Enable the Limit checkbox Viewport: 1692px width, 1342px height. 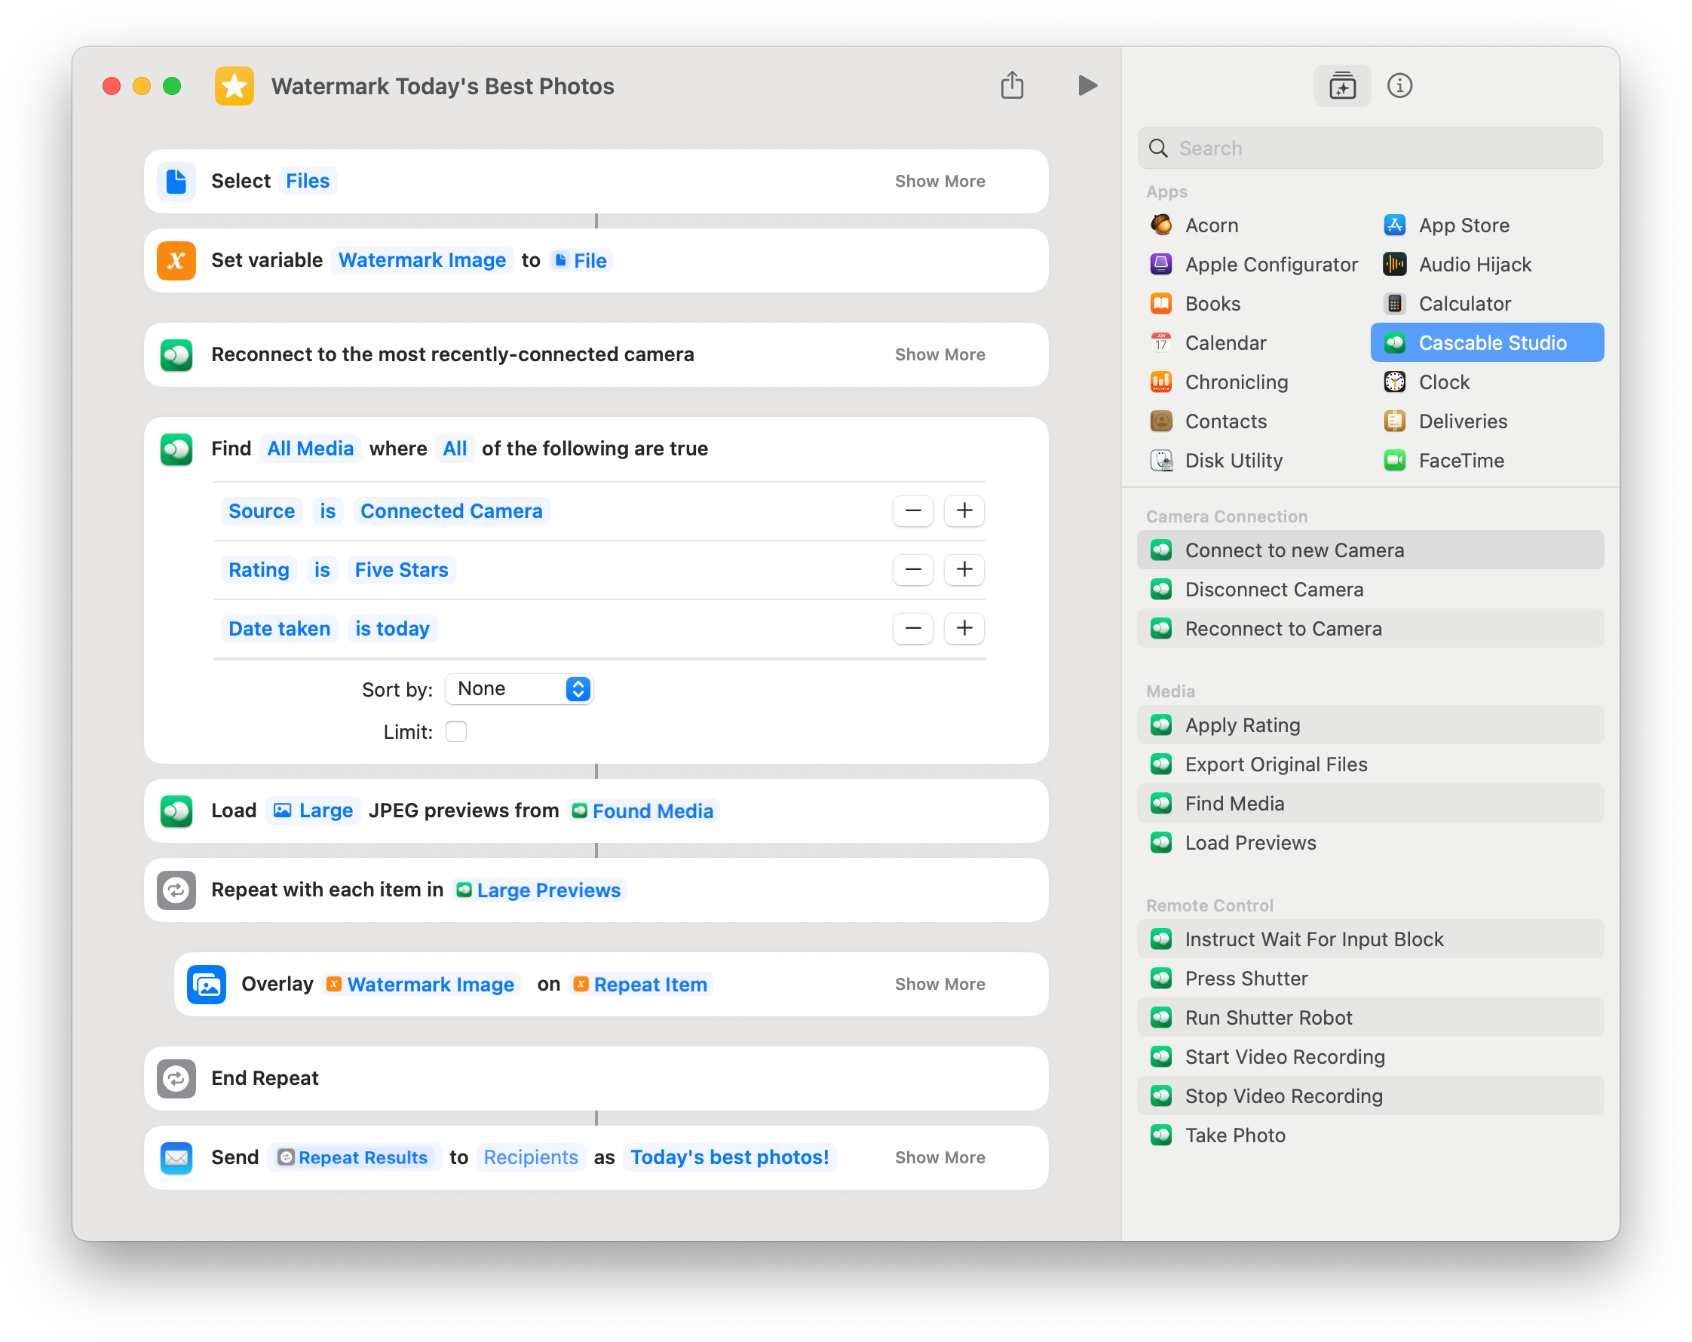click(456, 731)
